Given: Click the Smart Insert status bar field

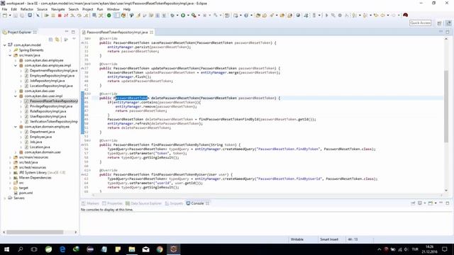Looking at the screenshot, I should (329, 239).
